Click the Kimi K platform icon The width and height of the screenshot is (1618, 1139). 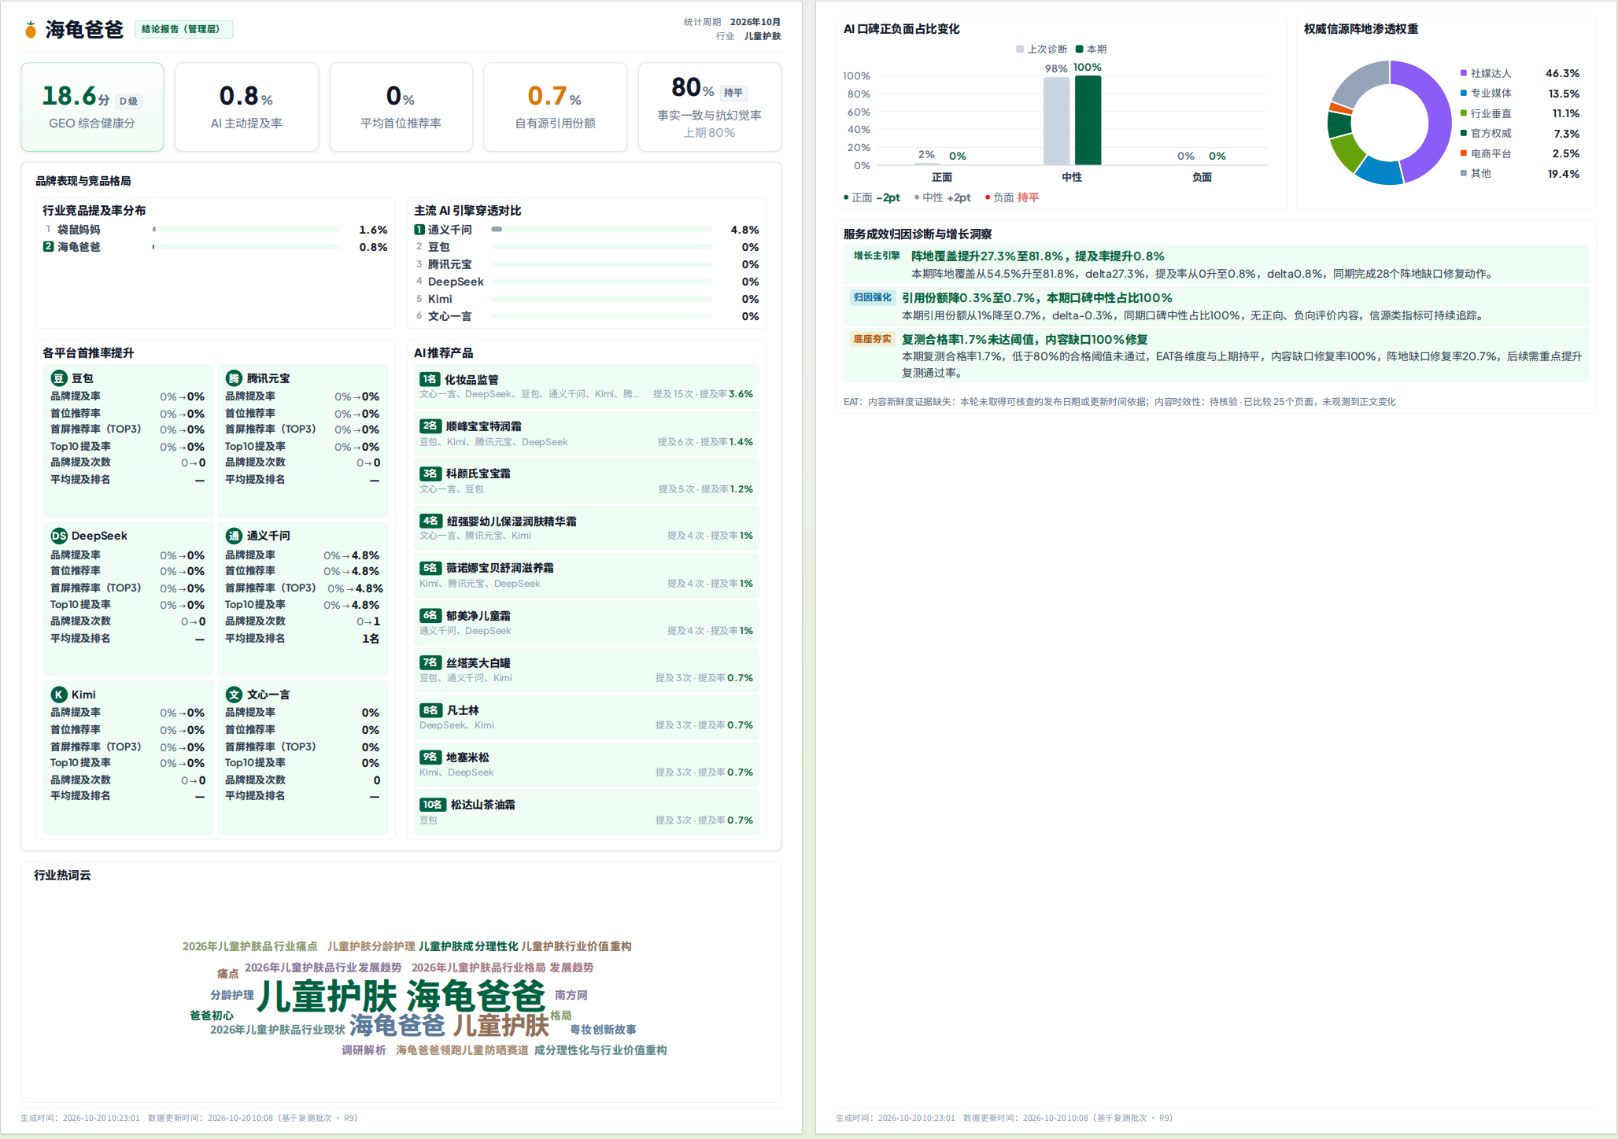[59, 695]
